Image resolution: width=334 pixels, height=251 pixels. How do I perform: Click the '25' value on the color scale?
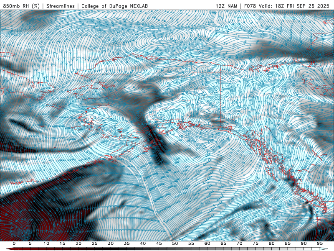pos(95,243)
